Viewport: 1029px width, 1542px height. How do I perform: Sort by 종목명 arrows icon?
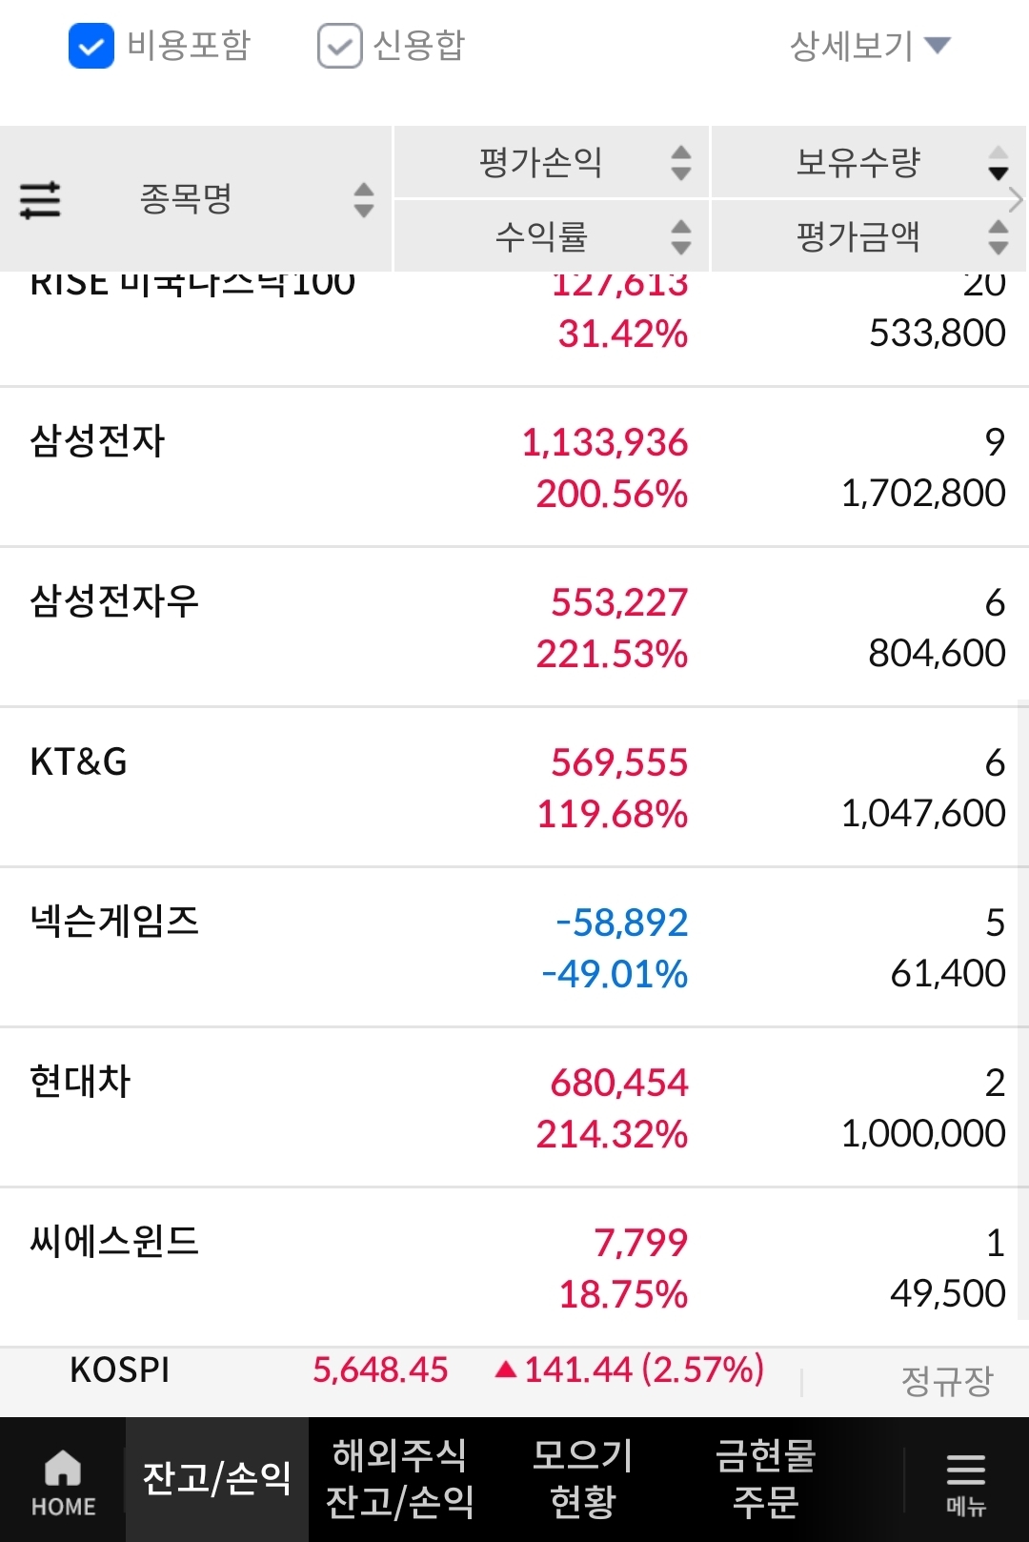pos(364,200)
